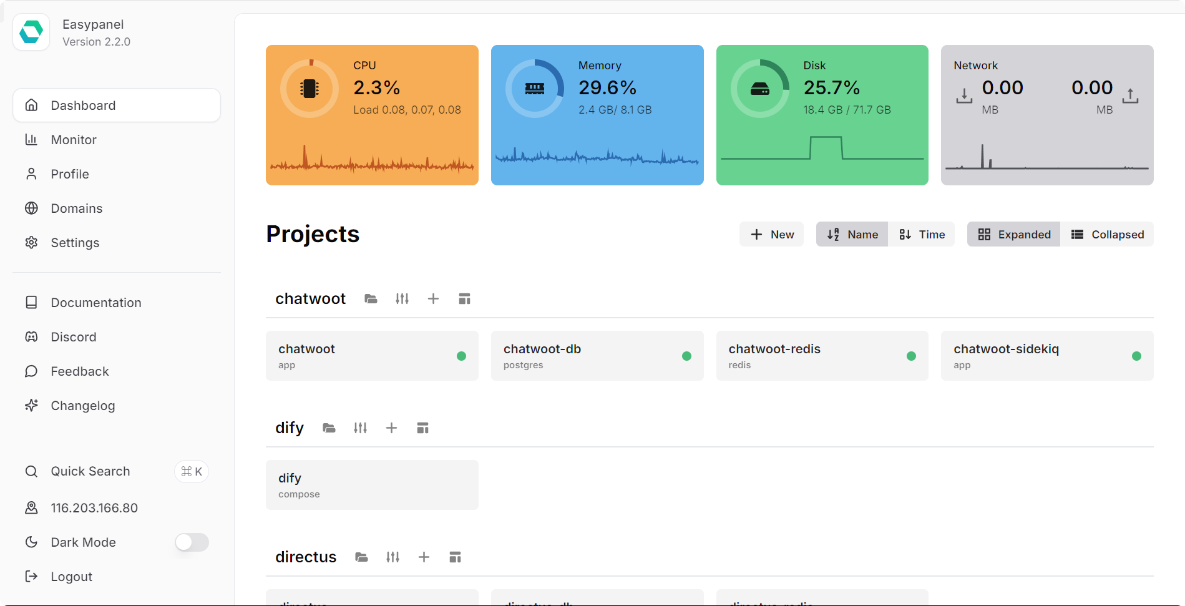Open Settings from sidebar

pos(117,243)
